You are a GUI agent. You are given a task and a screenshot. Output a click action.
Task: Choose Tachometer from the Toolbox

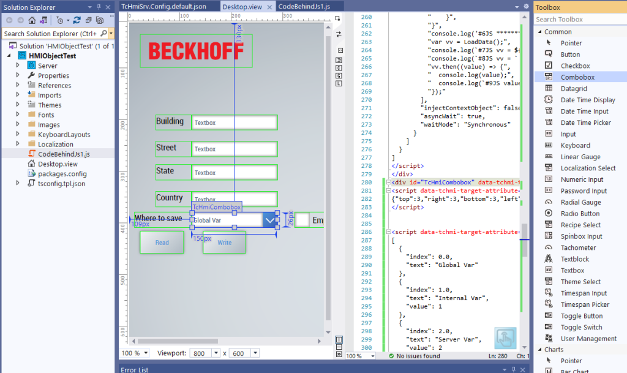(578, 247)
